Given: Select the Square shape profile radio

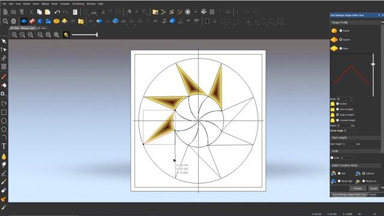Looking at the screenshot, I should point(341,40).
